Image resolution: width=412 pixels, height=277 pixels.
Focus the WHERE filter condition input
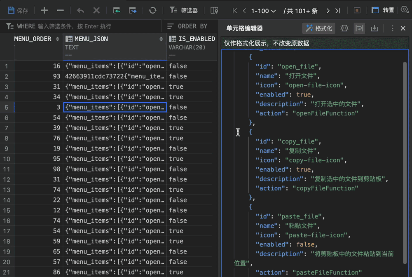coord(74,26)
